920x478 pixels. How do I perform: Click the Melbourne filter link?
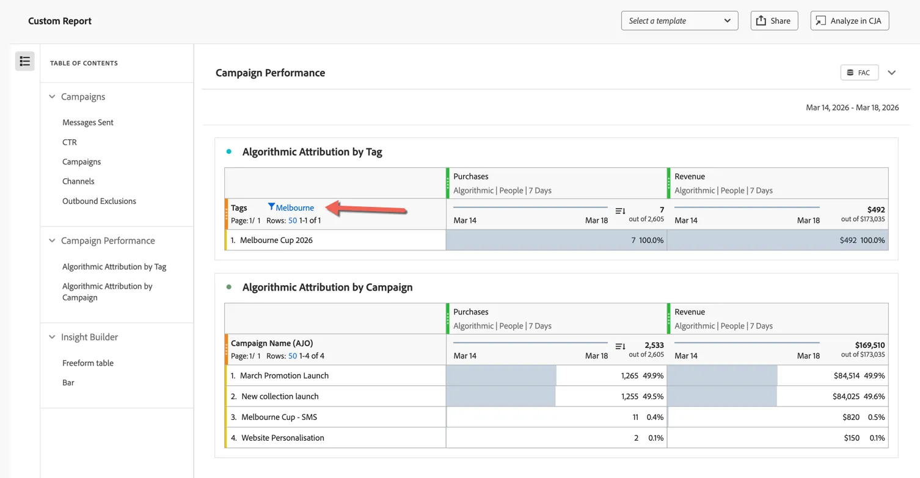click(x=295, y=208)
